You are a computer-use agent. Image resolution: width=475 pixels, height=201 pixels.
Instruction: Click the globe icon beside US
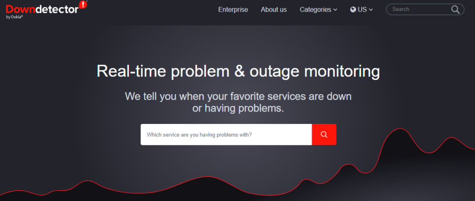[x=353, y=10]
